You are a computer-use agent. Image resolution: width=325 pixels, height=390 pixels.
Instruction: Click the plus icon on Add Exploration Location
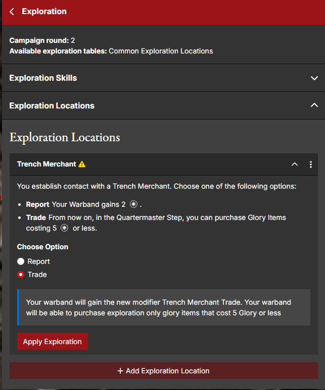click(120, 371)
